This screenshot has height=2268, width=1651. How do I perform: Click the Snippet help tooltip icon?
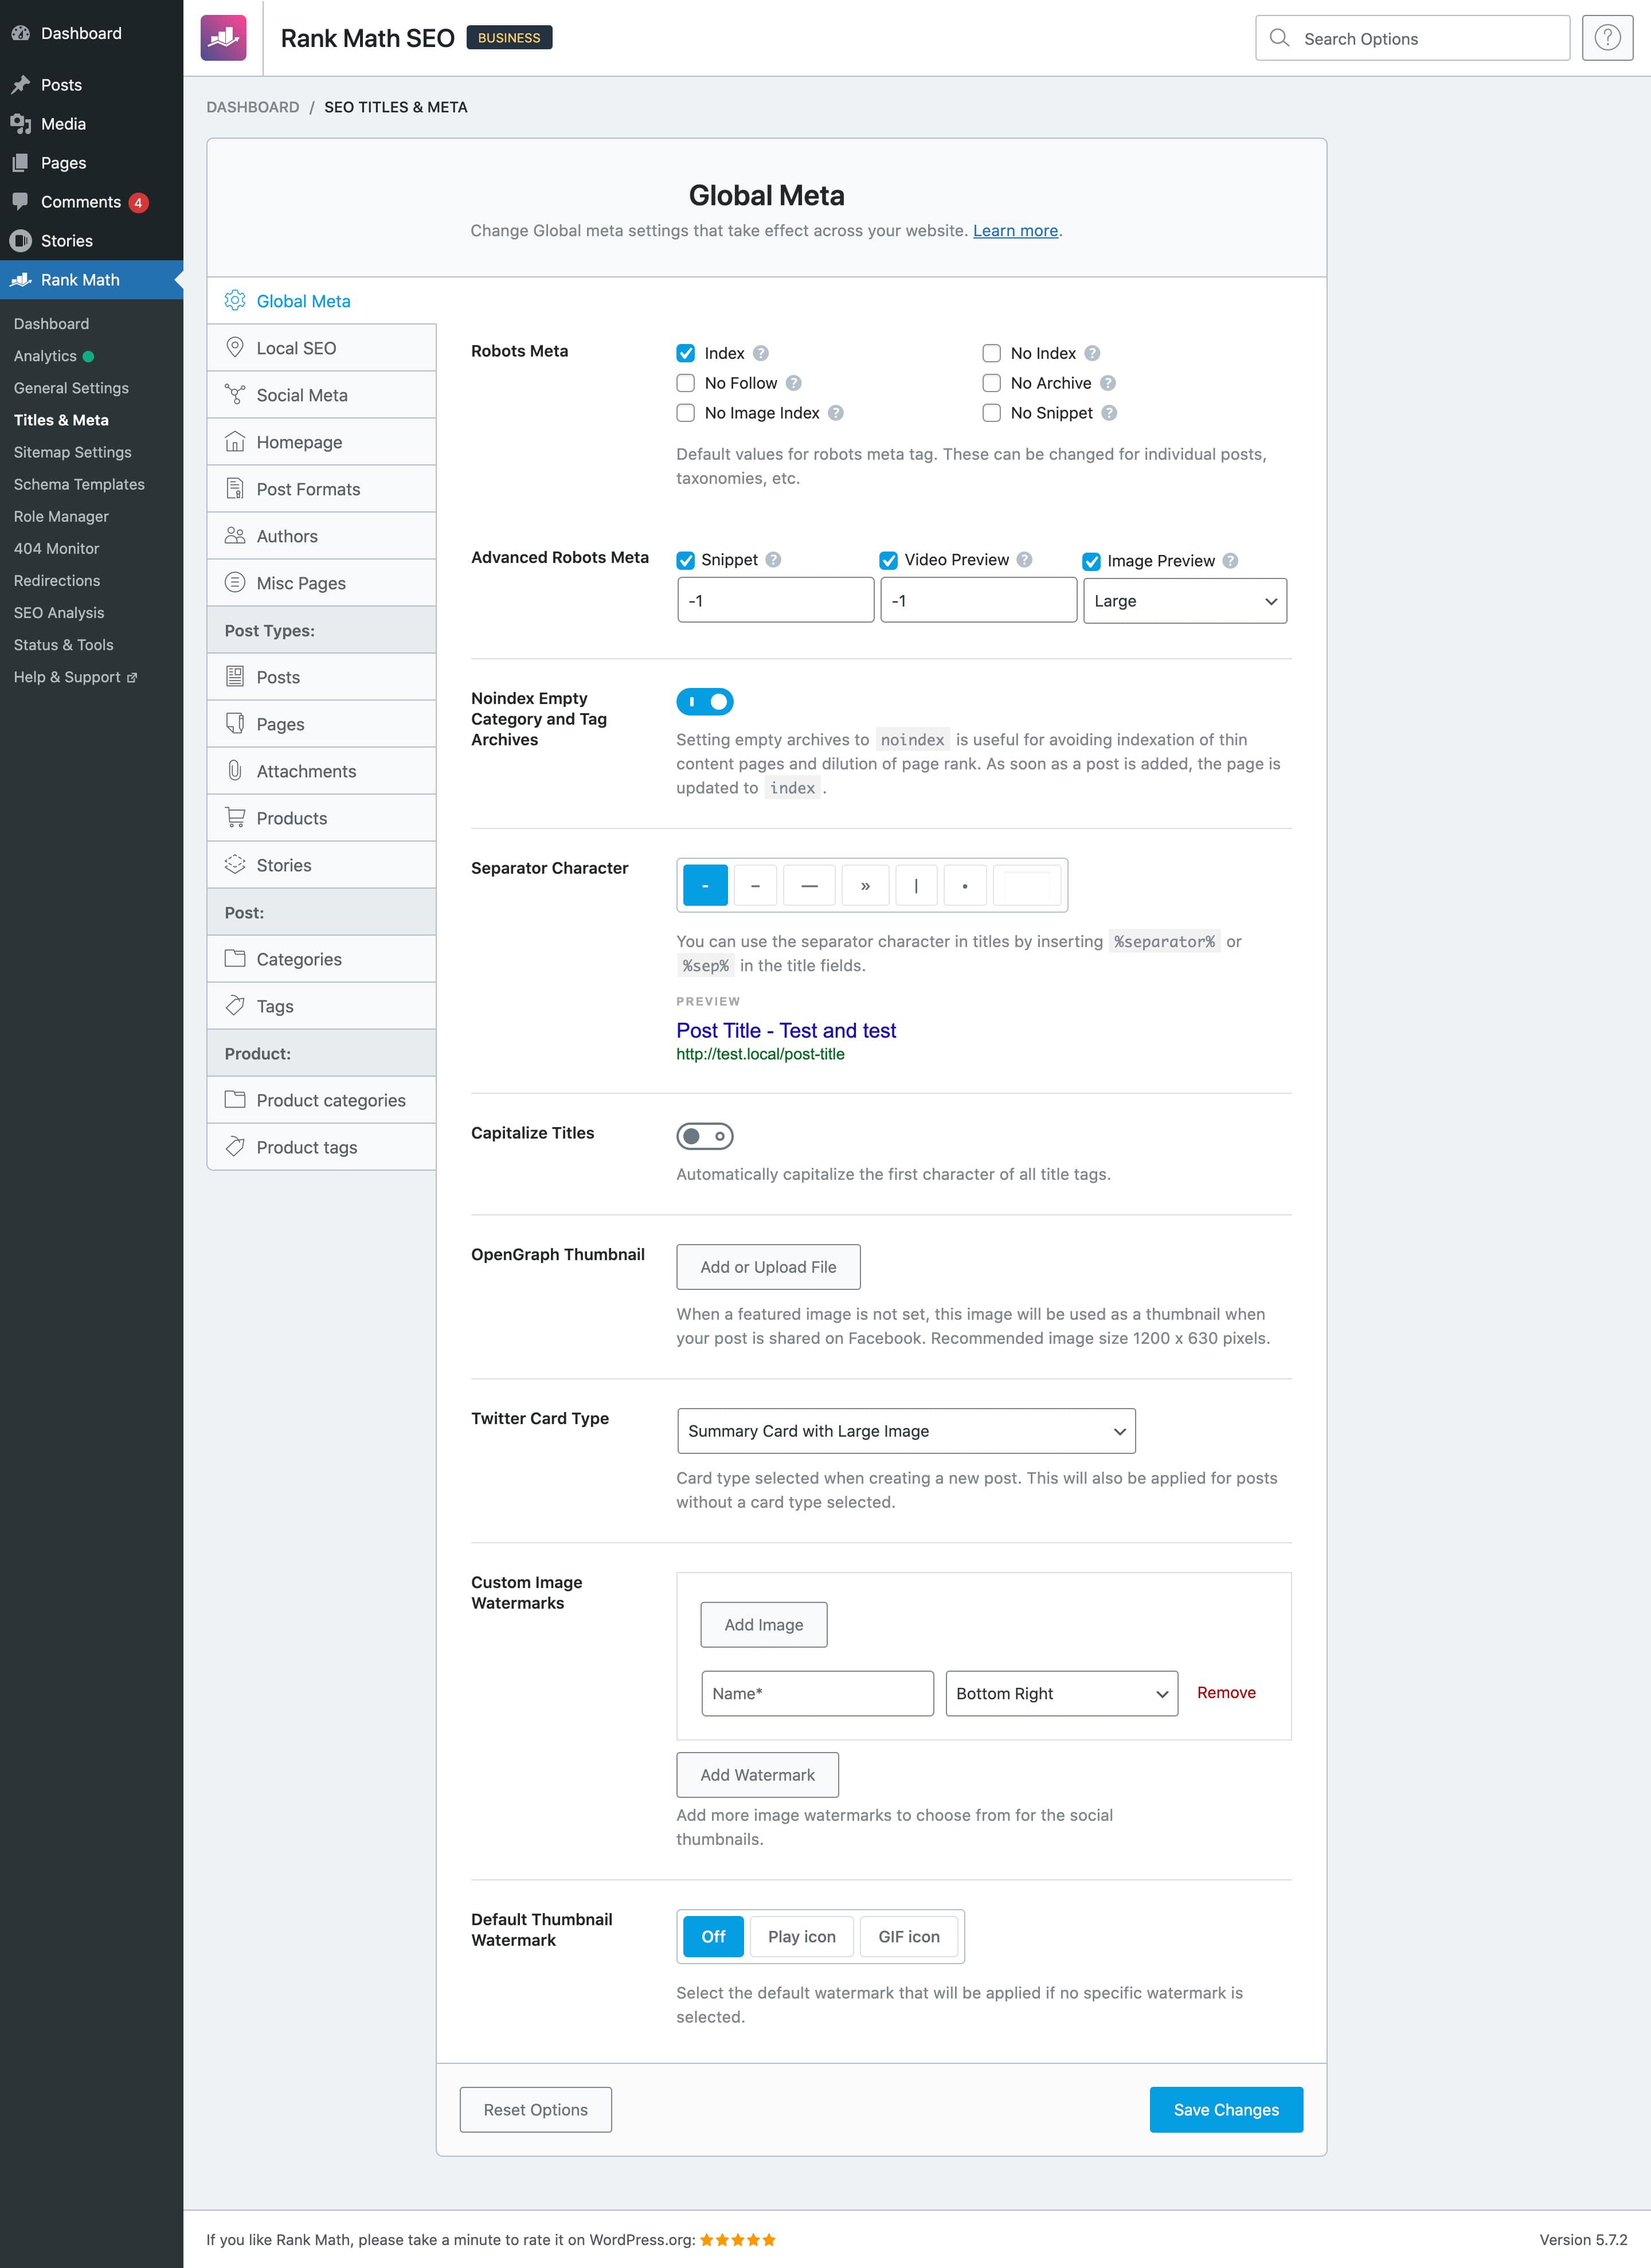[774, 560]
